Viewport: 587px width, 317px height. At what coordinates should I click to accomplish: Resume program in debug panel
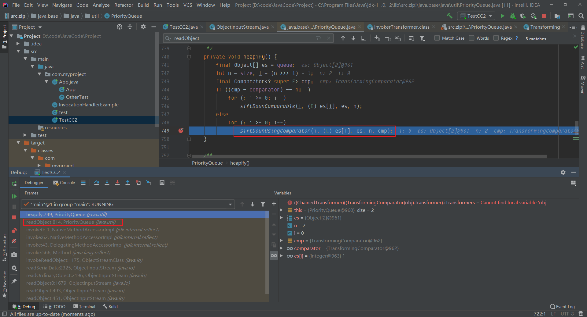14,197
